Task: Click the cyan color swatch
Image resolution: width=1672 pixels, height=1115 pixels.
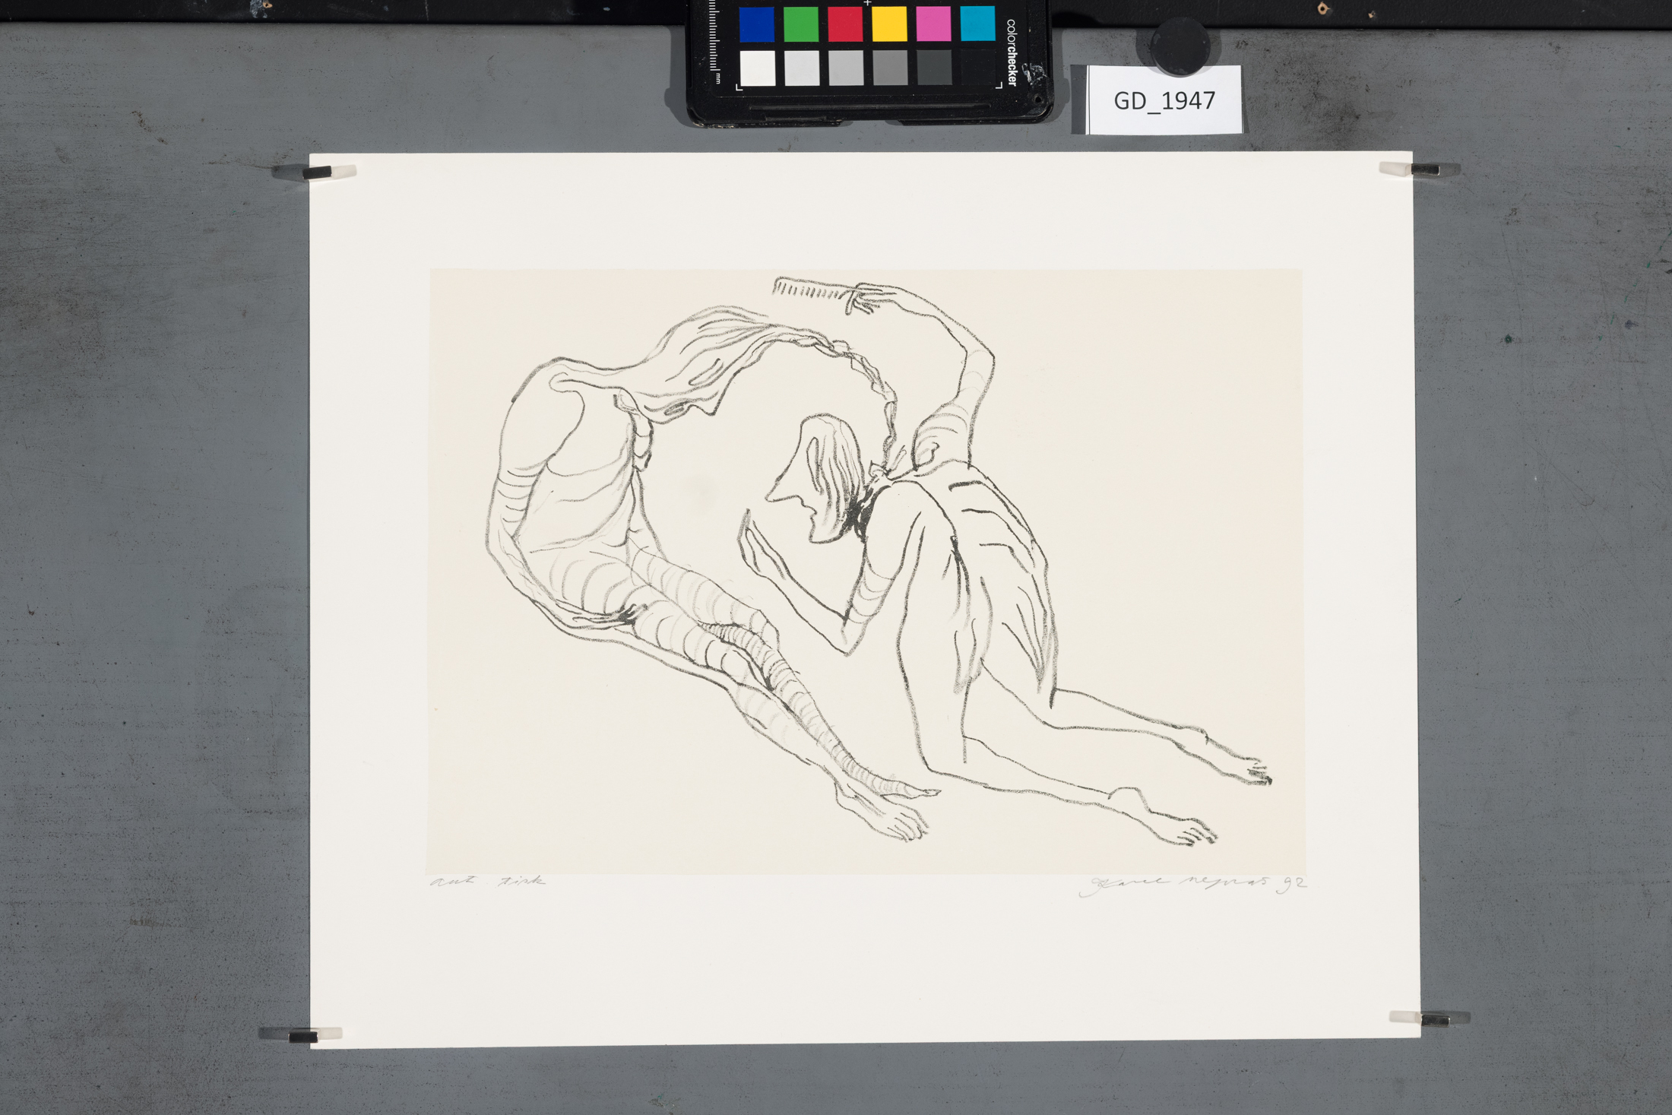Action: 977,24
